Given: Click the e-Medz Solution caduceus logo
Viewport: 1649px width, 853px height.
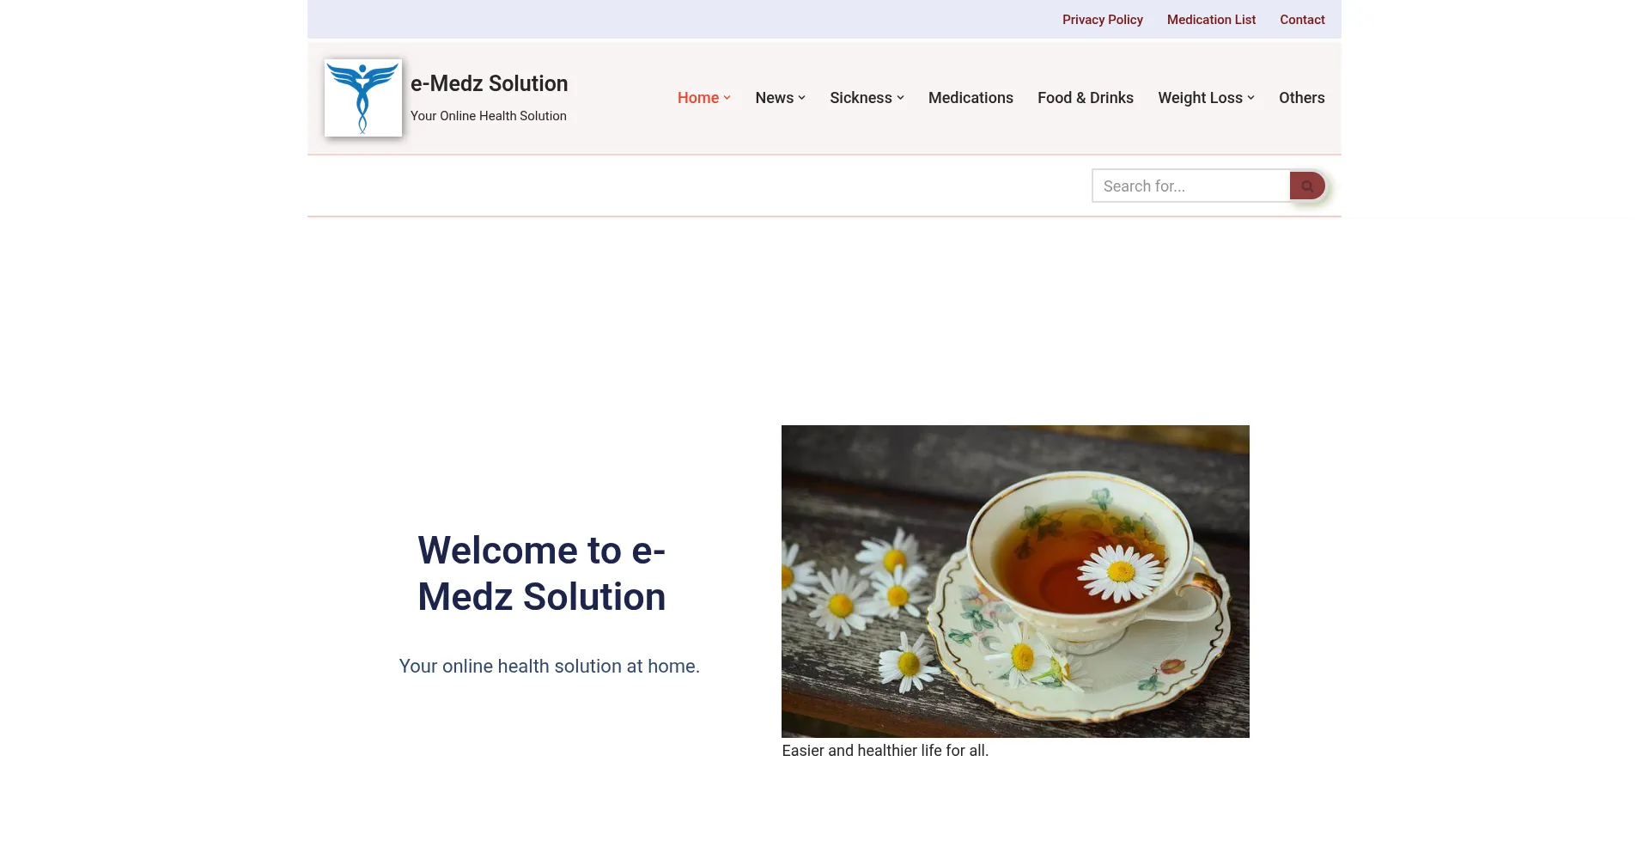Looking at the screenshot, I should (x=362, y=98).
